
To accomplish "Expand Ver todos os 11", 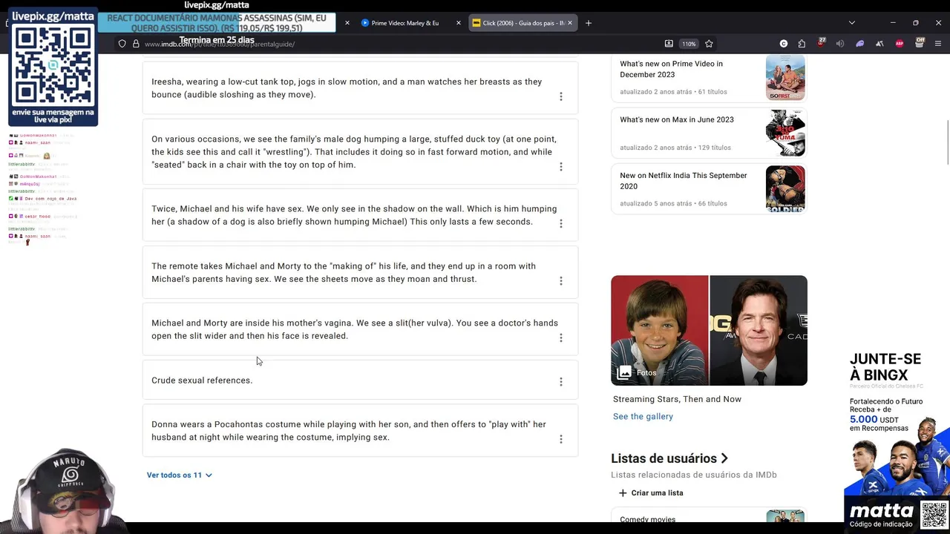I will pos(180,475).
